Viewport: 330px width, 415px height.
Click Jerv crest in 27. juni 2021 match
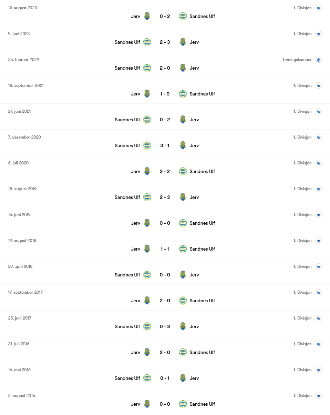click(183, 120)
